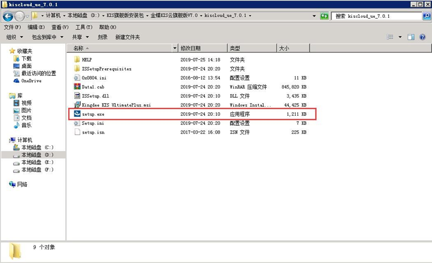Expand the 共享 dropdown

tap(80, 37)
